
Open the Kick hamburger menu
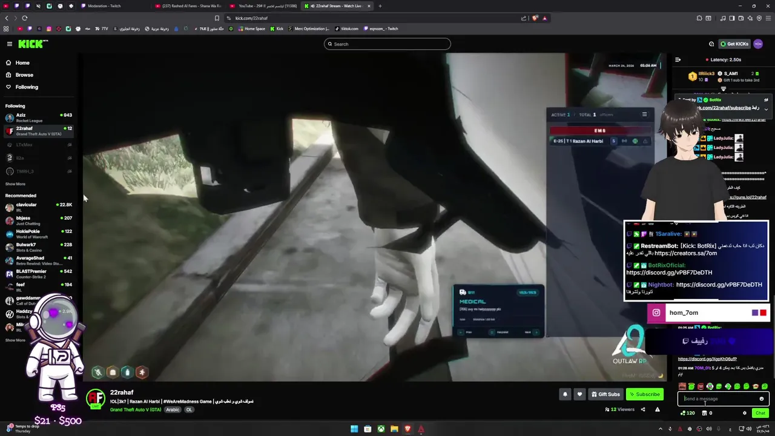pos(10,44)
